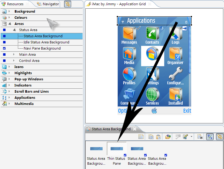Collapse the Status Area triangle

[x=14, y=30]
